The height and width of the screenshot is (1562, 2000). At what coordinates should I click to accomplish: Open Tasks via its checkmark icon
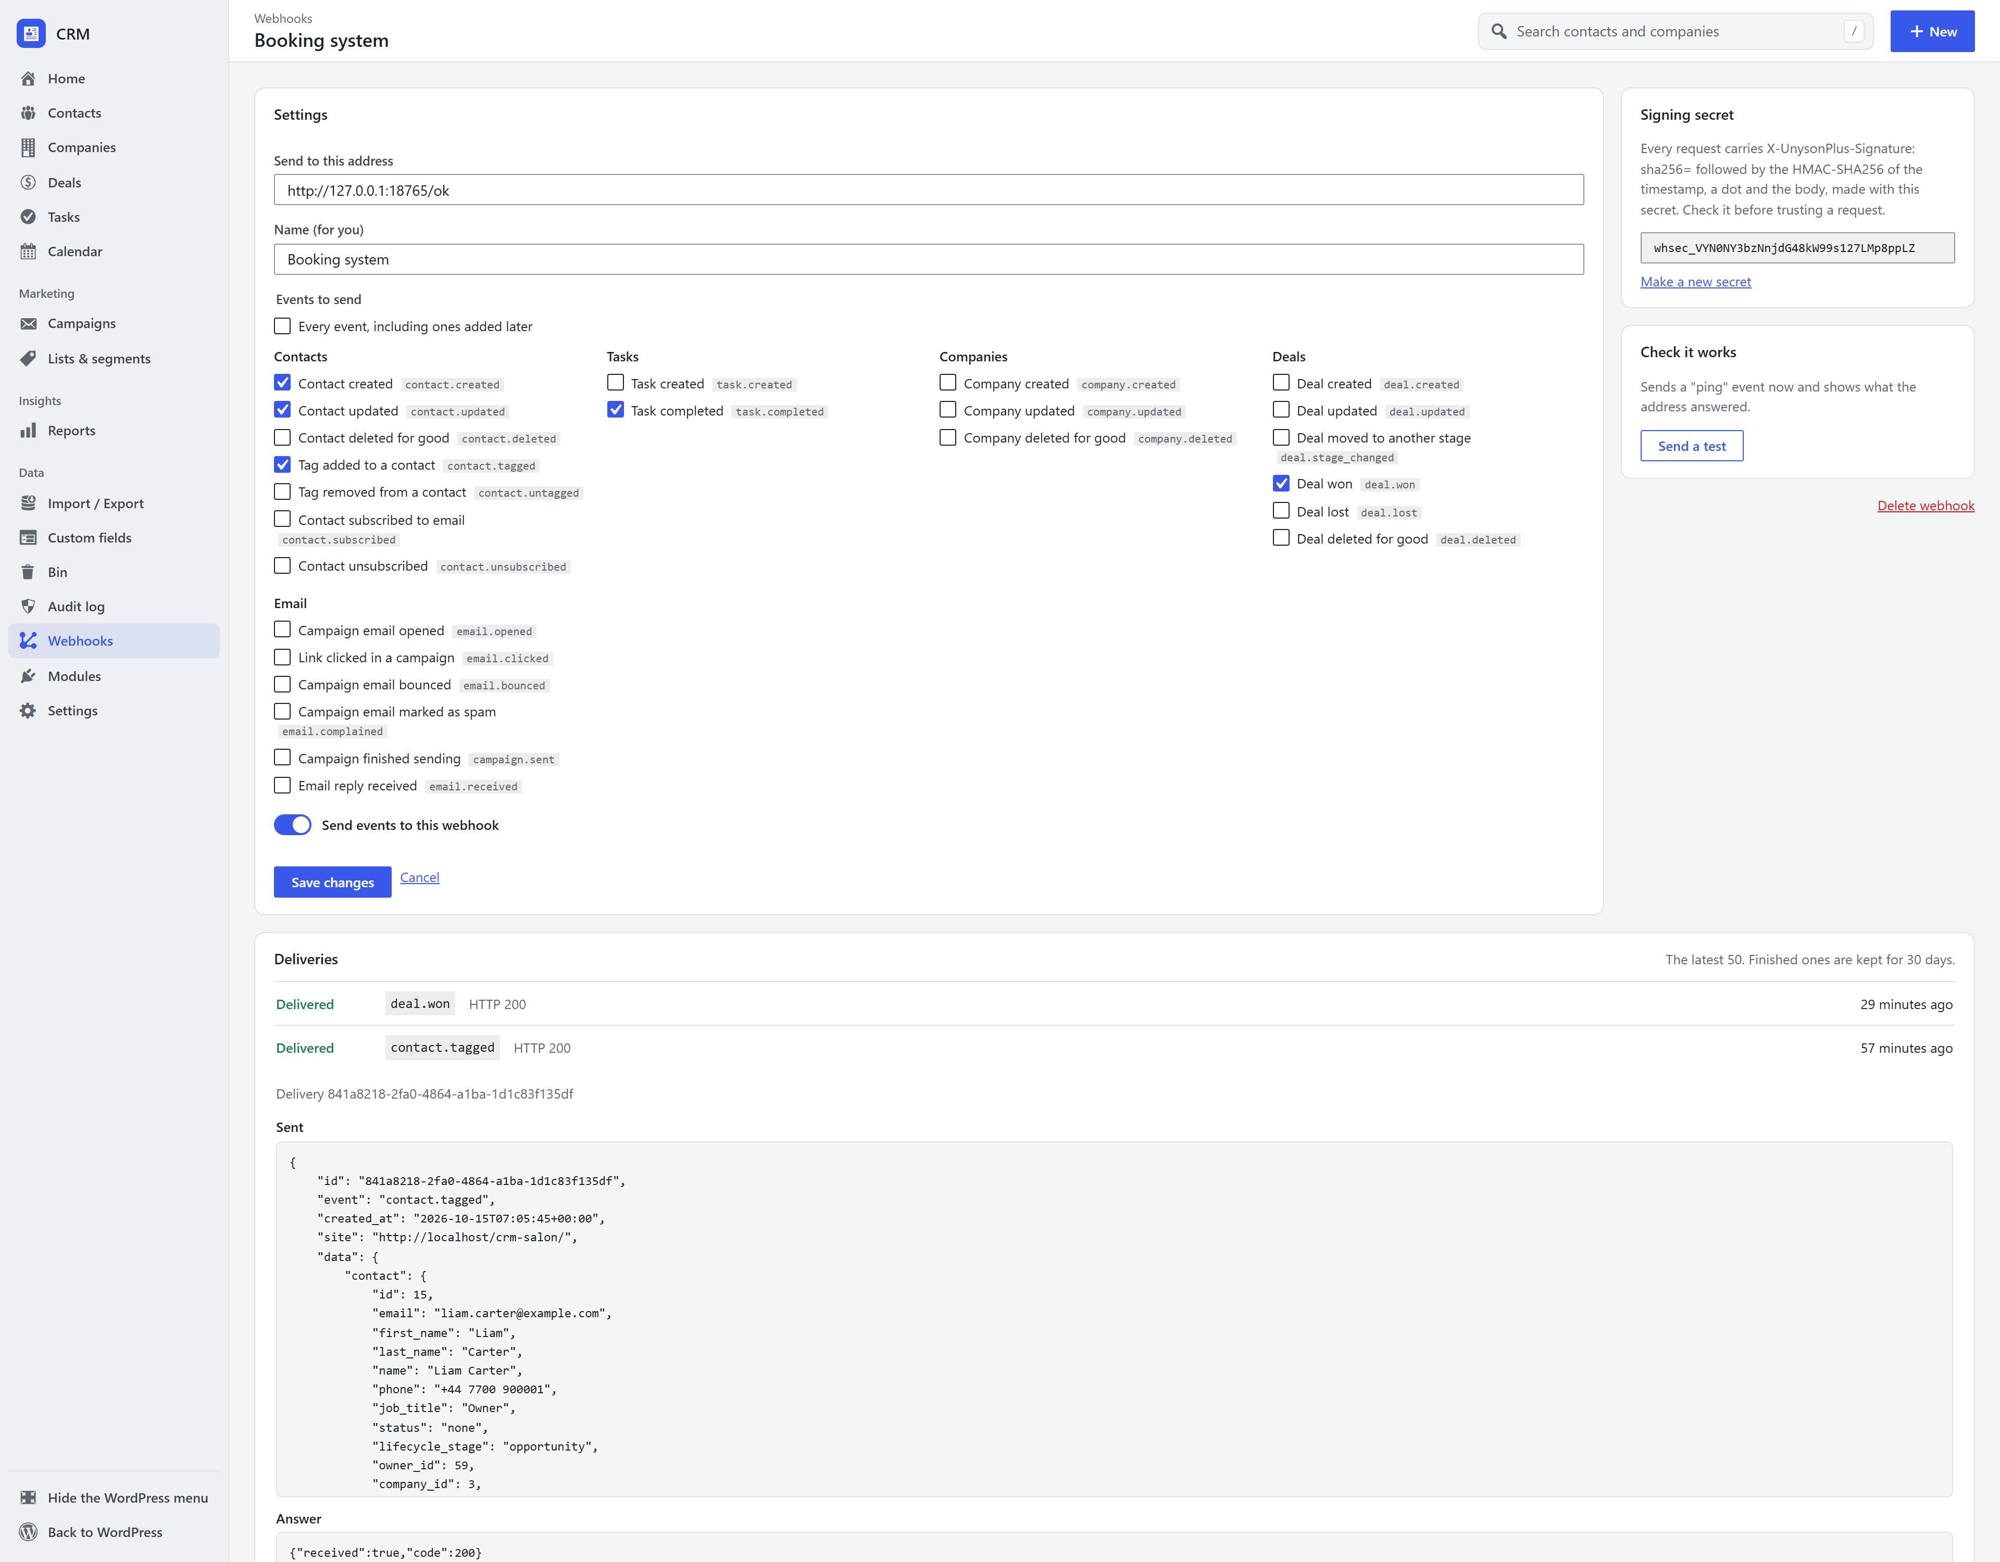tap(29, 217)
